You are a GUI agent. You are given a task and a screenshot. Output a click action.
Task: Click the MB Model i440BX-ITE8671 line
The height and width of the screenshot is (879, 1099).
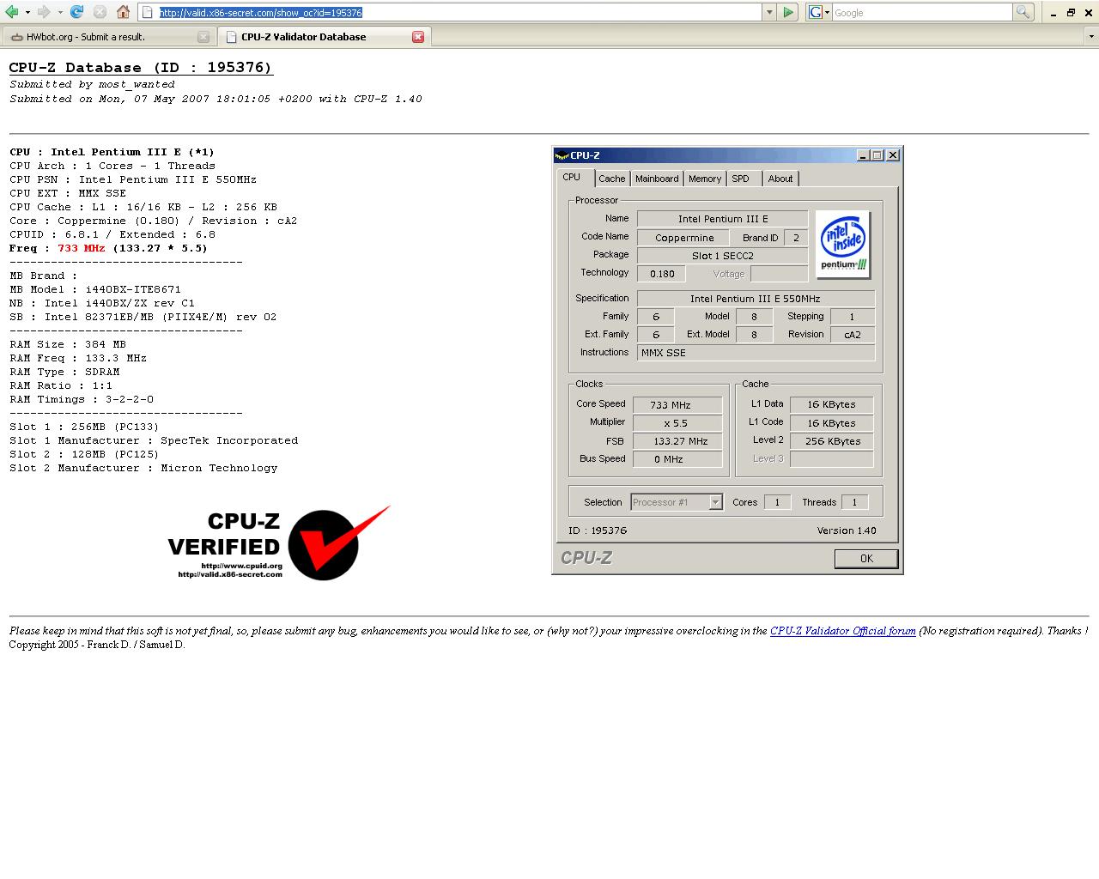95,289
